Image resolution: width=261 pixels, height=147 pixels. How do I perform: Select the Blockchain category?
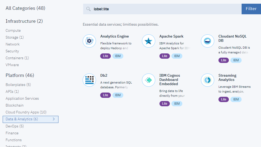click(x=14, y=105)
